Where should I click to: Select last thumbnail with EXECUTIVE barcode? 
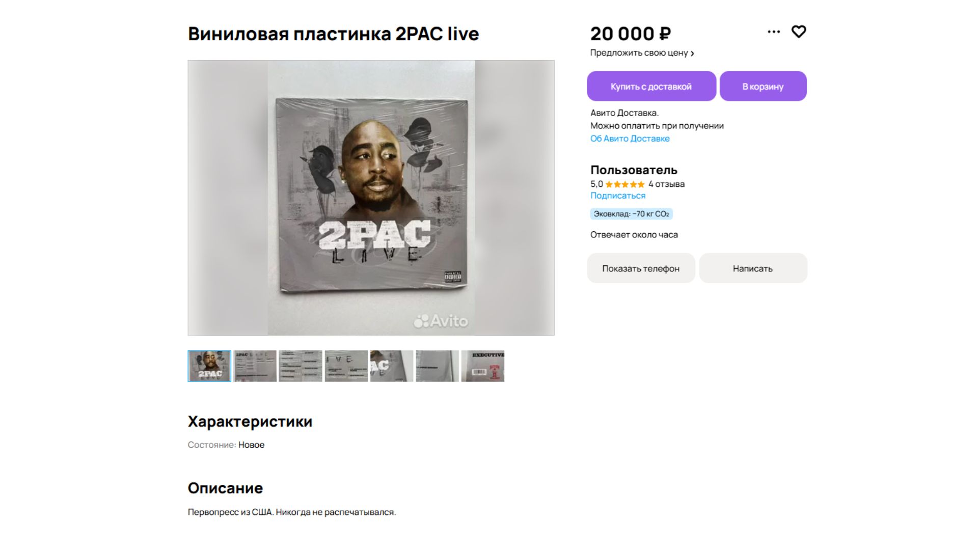click(483, 366)
